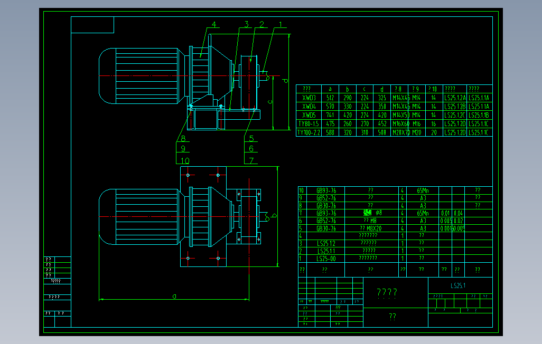Image resolution: width=542 pixels, height=344 pixels.
Task: Select leader callout 4 above the motor
Action: point(214,24)
